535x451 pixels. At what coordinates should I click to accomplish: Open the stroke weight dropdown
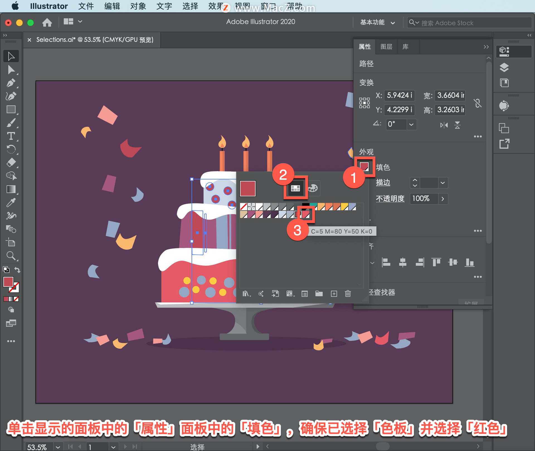click(442, 183)
